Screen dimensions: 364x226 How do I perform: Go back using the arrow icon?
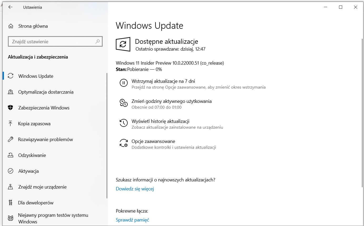[10, 7]
